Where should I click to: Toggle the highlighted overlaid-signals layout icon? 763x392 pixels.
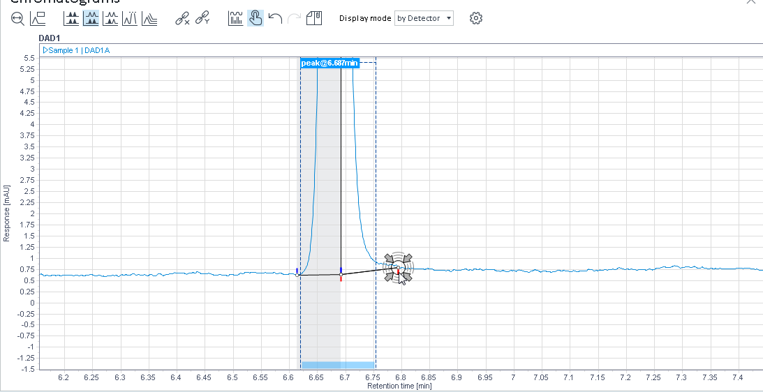click(x=91, y=19)
